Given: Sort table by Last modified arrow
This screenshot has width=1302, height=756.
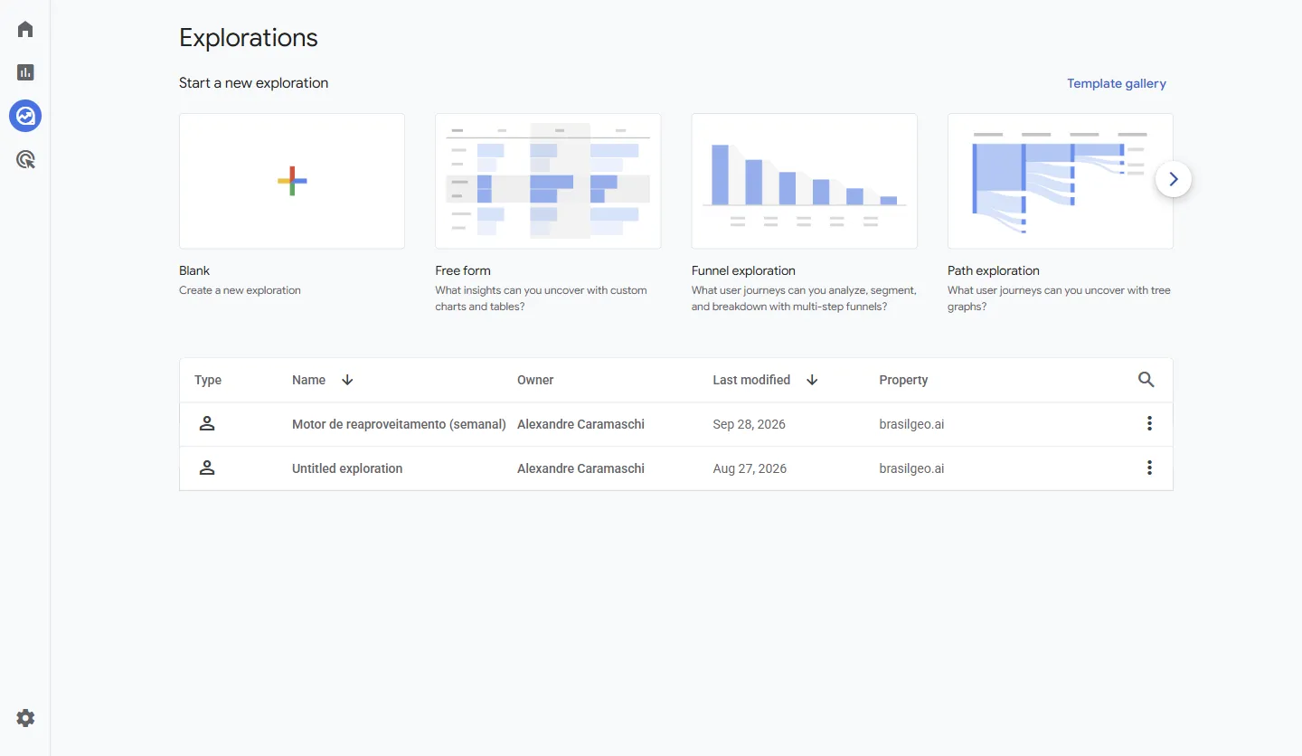Looking at the screenshot, I should (x=812, y=380).
